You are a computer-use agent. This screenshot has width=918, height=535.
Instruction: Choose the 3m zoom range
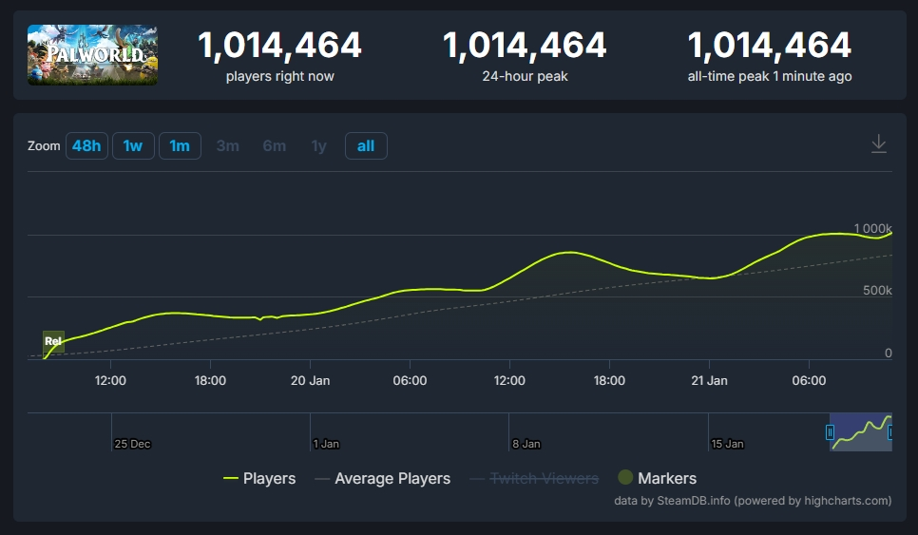coord(228,145)
